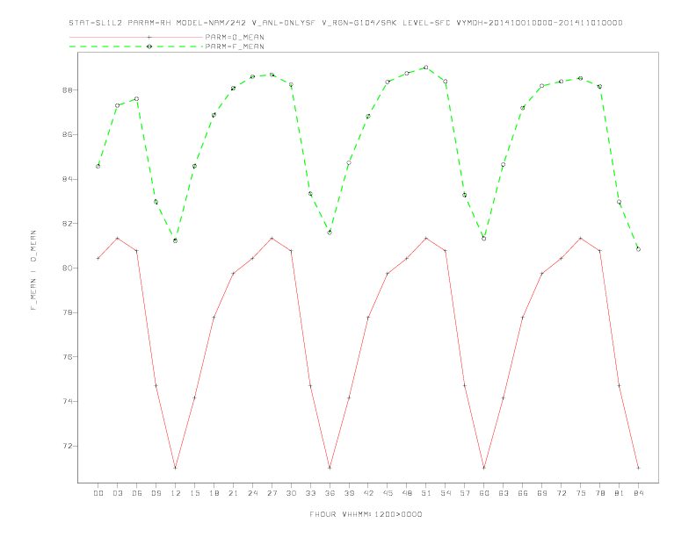Select green F_MEAN data point at hour 00
Image resolution: width=696 pixels, height=537 pixels.
[x=98, y=166]
